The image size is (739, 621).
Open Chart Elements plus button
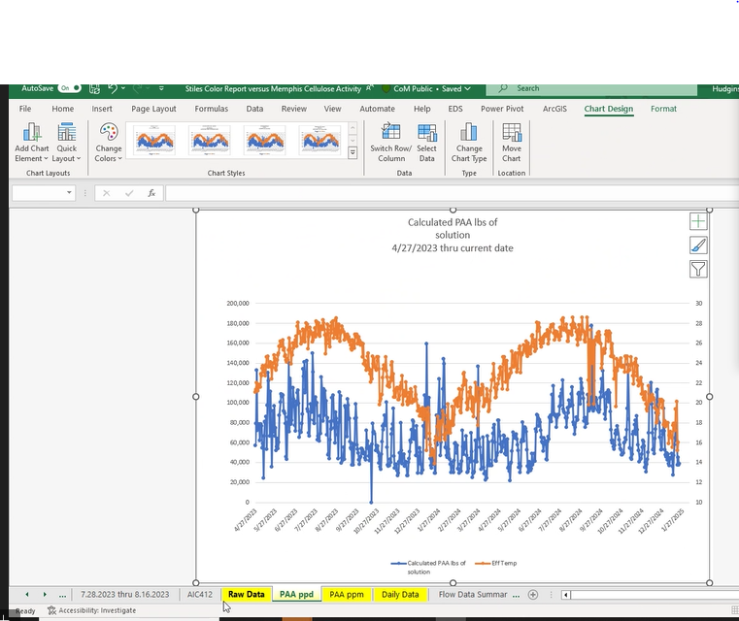coord(697,222)
